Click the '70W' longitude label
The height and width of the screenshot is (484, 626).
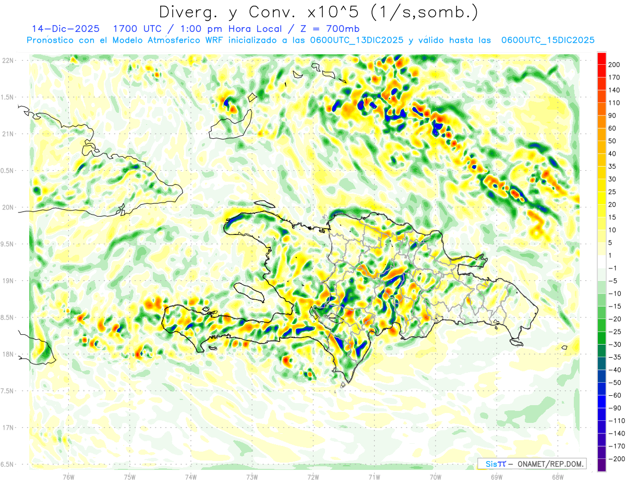pos(436,477)
